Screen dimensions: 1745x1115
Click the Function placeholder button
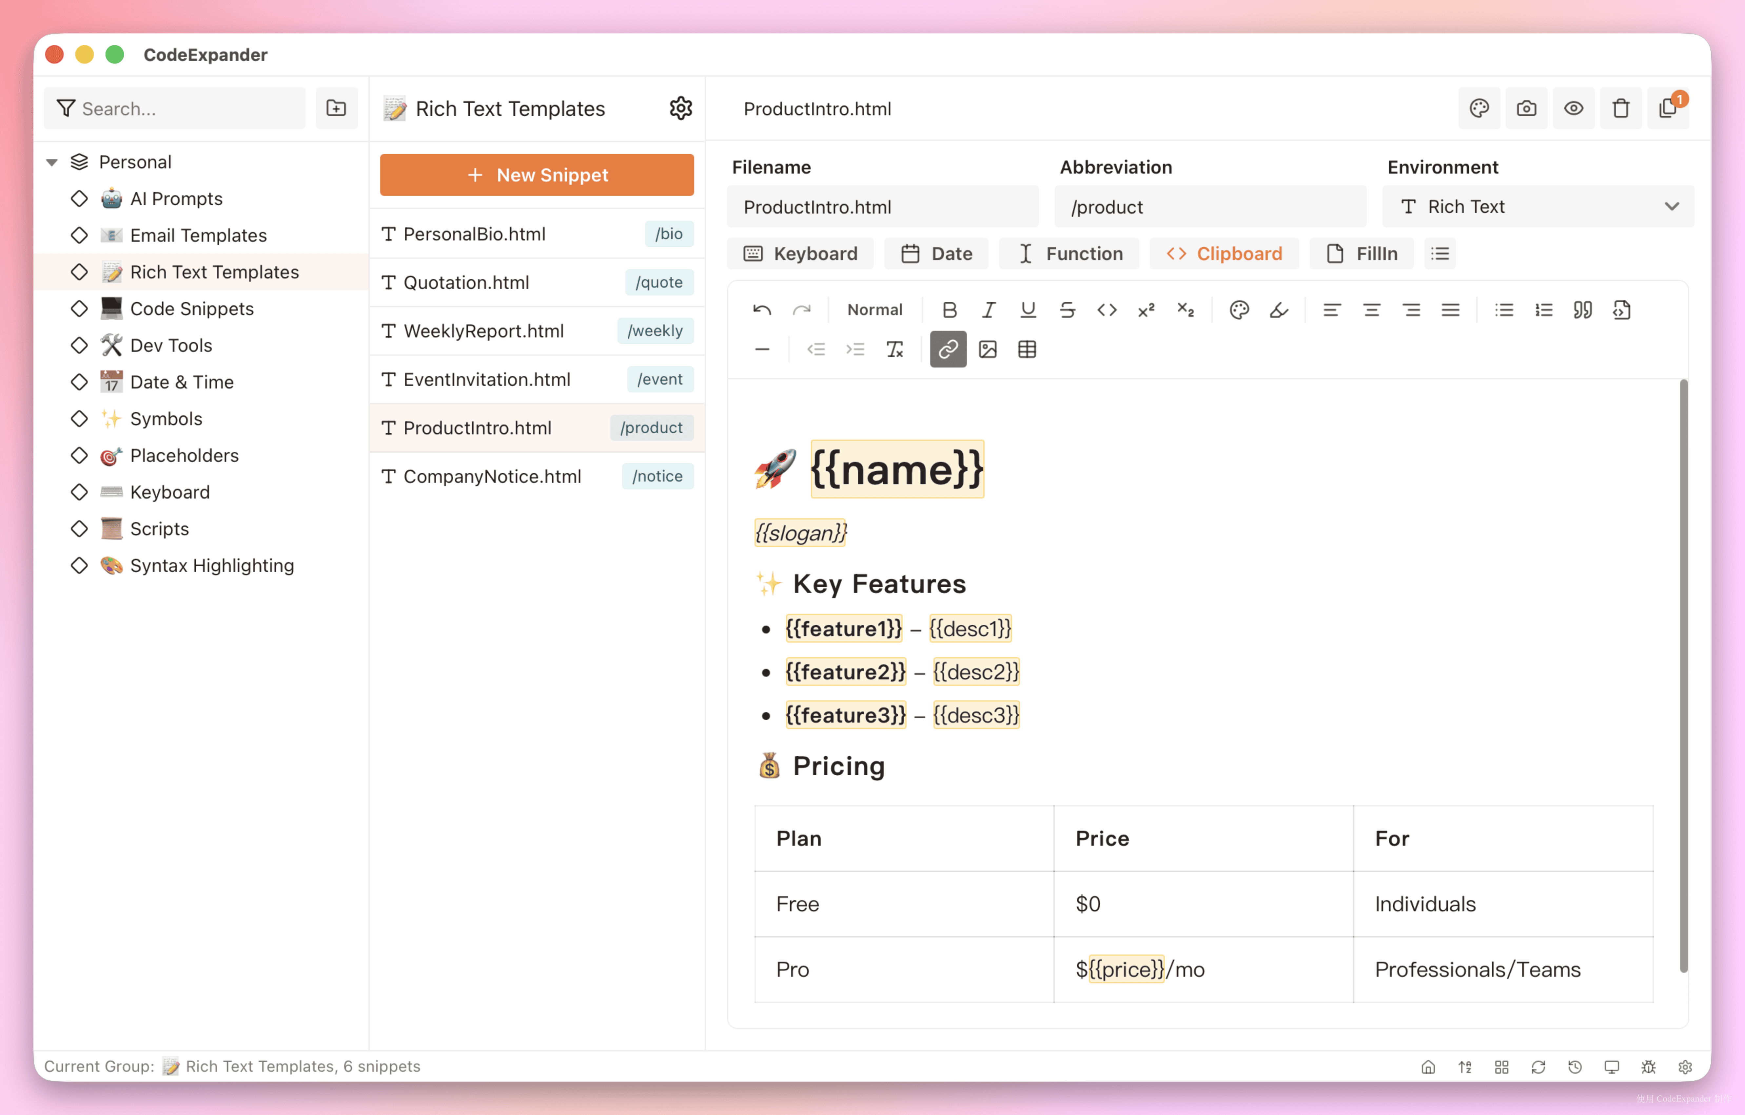(x=1069, y=254)
